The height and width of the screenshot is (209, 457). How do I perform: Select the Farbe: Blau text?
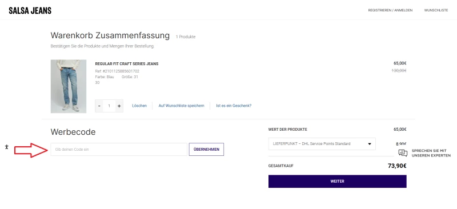105,77
